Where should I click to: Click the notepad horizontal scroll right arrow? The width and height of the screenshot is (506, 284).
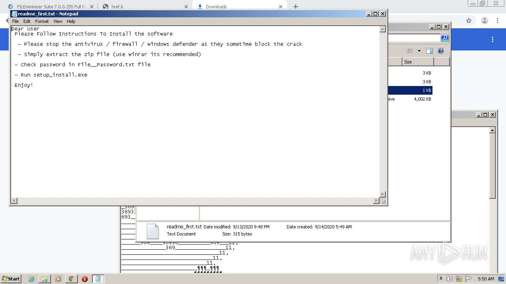pyautogui.click(x=376, y=201)
